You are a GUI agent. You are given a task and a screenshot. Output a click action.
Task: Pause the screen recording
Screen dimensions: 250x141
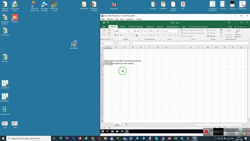click(211, 134)
